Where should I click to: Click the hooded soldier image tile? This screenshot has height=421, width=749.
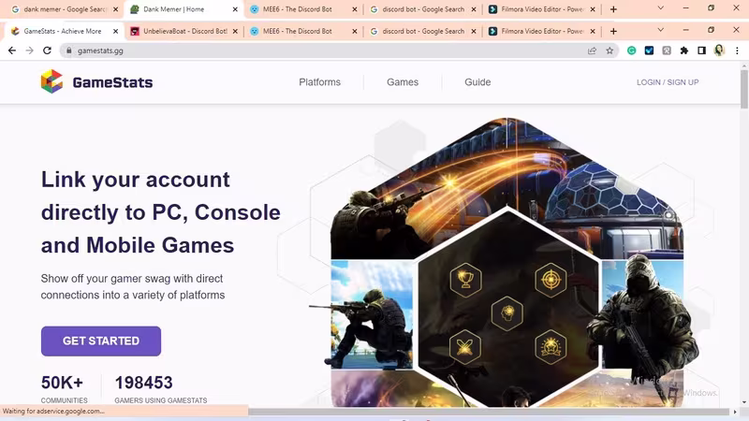click(642, 315)
